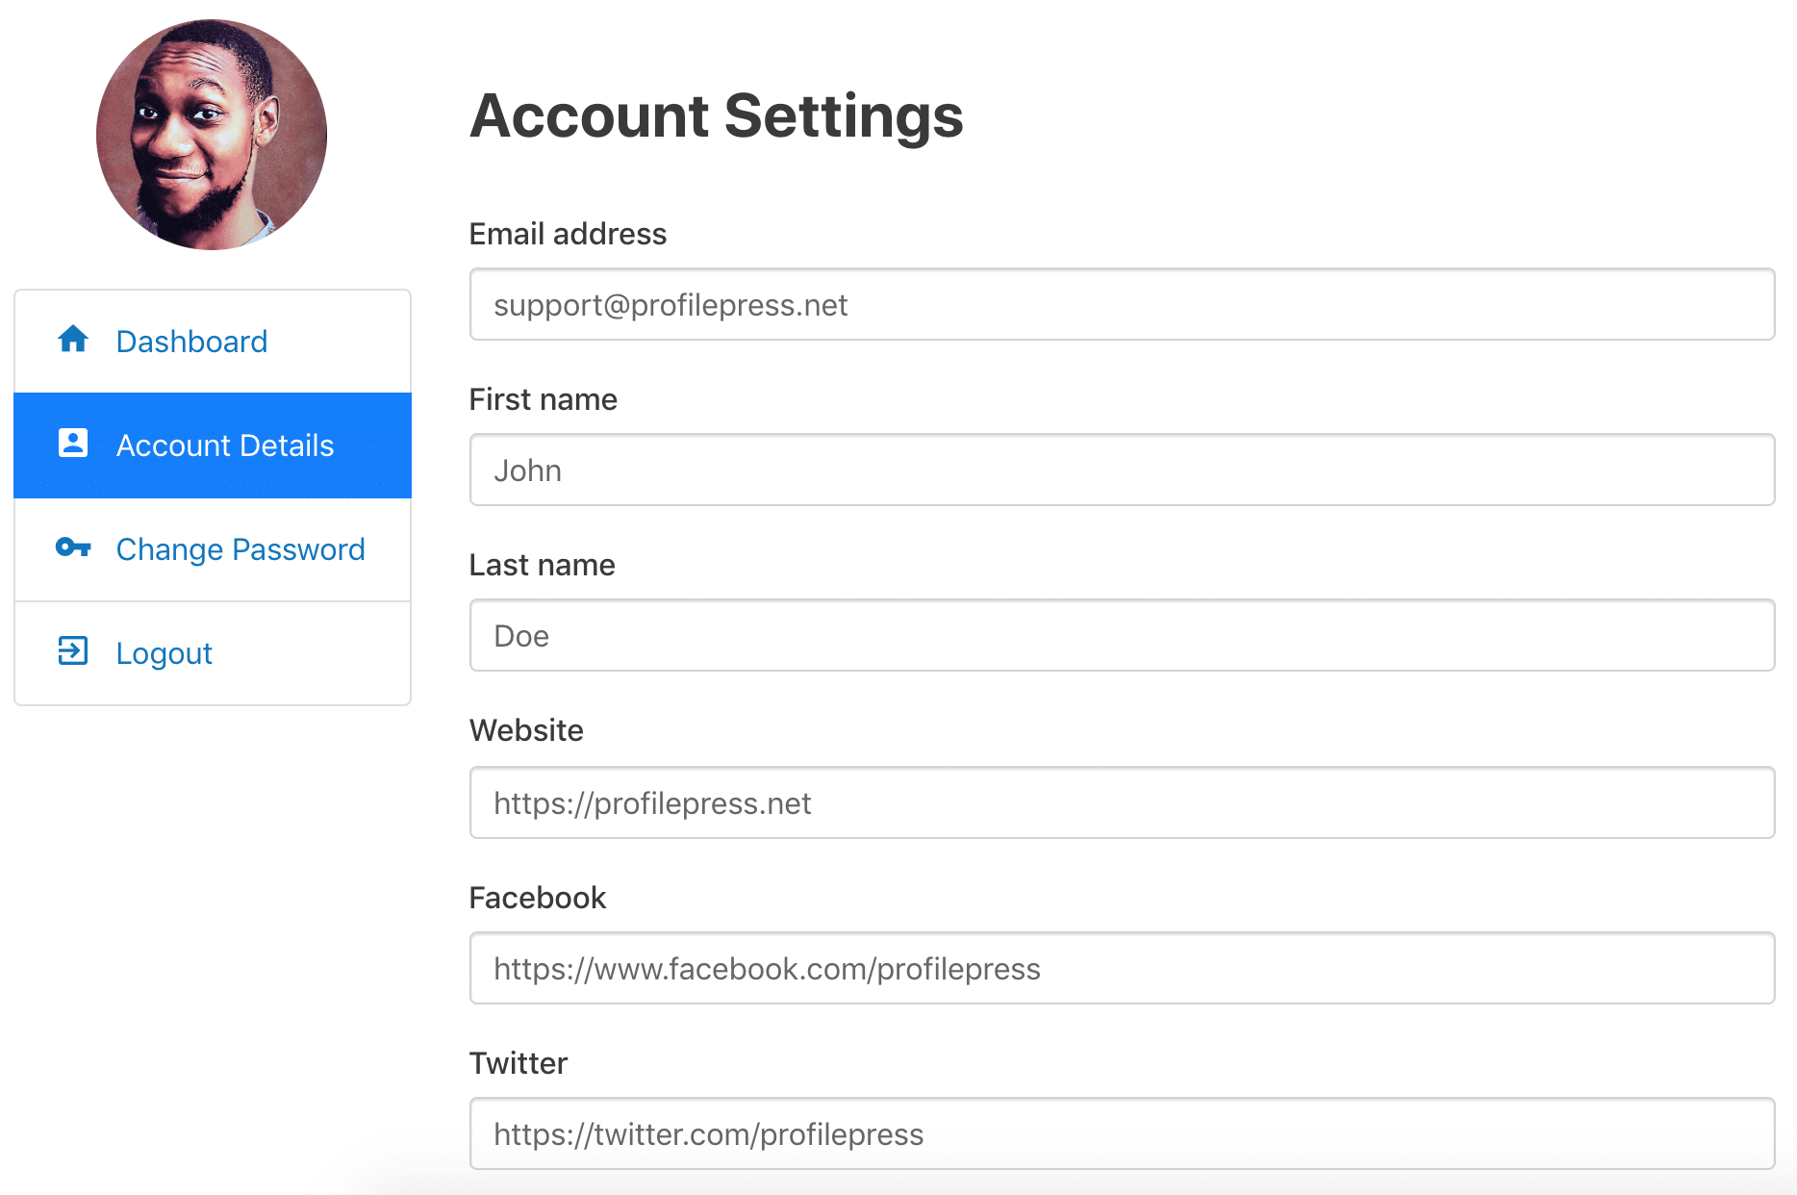Click the home icon beside Dashboard
1797x1195 pixels.
pyautogui.click(x=73, y=339)
